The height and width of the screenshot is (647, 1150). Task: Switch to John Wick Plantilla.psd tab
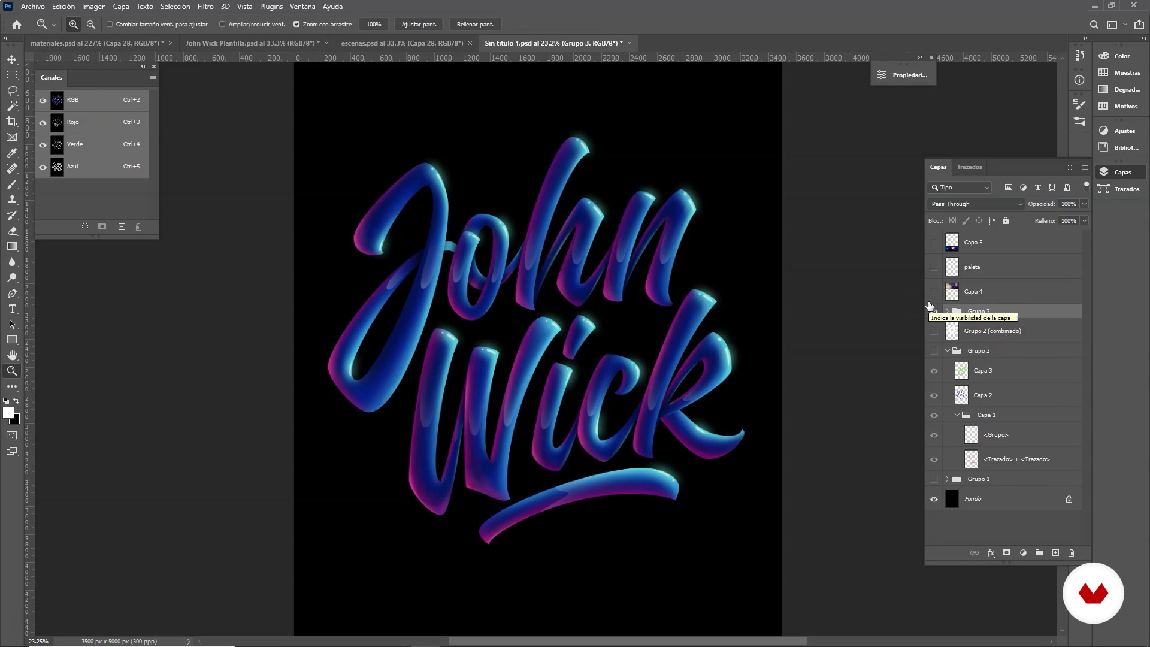[x=252, y=43]
